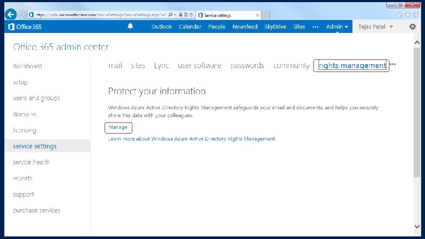
Task: Switch to the community tab
Action: tap(291, 65)
